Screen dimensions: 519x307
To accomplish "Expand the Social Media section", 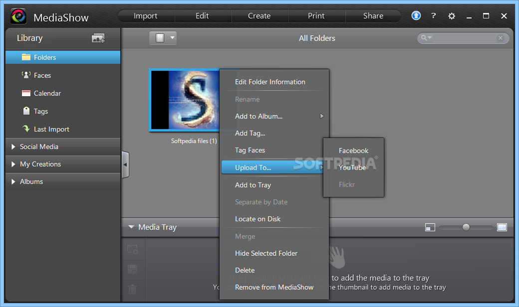I will click(x=13, y=147).
